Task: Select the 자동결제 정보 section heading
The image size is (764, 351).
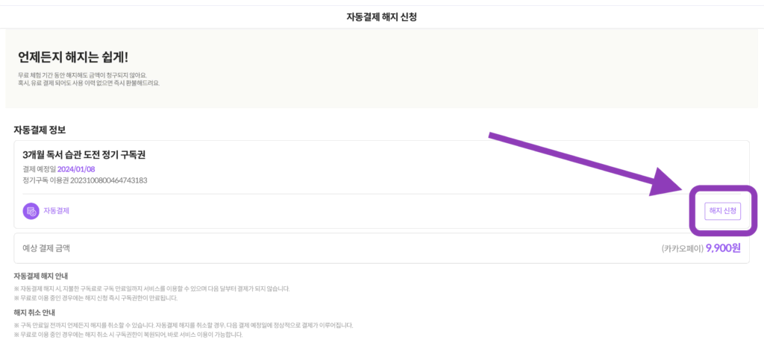Action: [x=40, y=130]
